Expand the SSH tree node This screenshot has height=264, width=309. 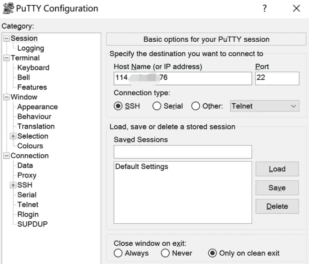13,185
